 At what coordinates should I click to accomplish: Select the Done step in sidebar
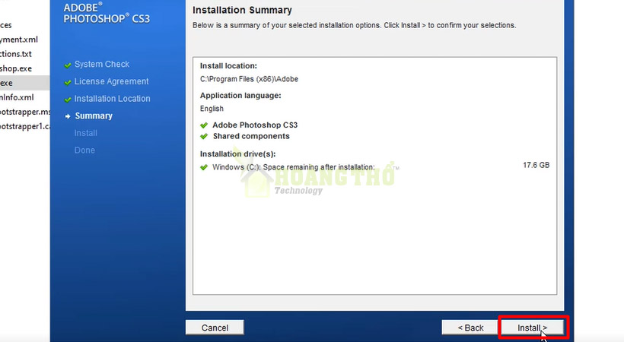pyautogui.click(x=84, y=150)
